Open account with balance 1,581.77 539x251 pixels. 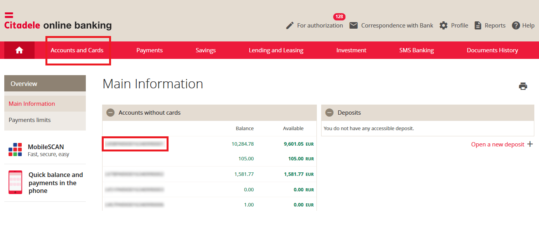(134, 174)
